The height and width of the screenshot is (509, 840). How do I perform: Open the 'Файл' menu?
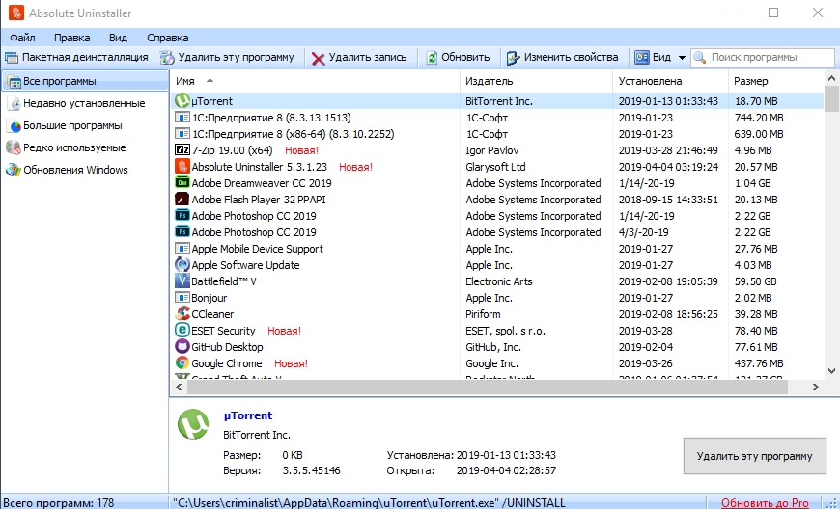[22, 38]
